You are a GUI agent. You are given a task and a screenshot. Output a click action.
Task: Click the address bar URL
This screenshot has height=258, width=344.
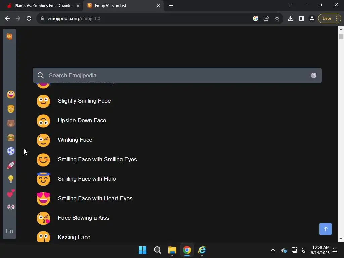[x=74, y=19]
